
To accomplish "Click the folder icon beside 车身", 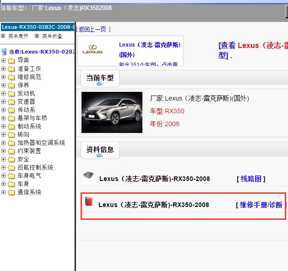I will [x=11, y=184].
